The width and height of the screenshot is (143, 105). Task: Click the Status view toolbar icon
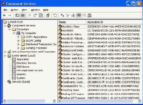(x=84, y=15)
